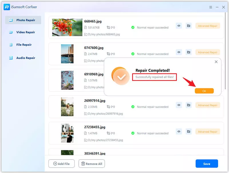Image resolution: width=229 pixels, height=173 pixels.
Task: Open the hamburger menu in title bar
Action: [x=211, y=7]
